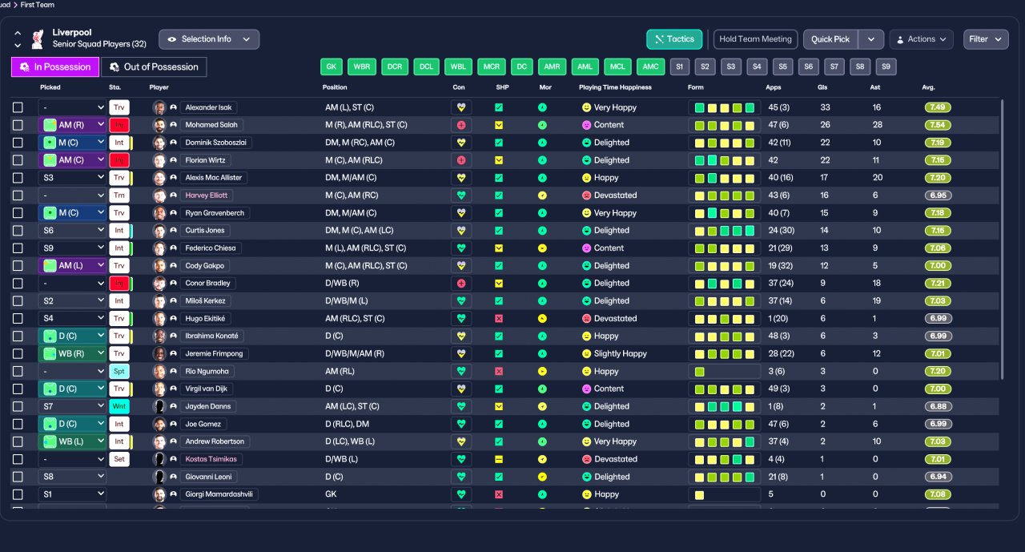Click content face icon for Virgil van Dijk
This screenshot has height=552, width=1025.
586,389
